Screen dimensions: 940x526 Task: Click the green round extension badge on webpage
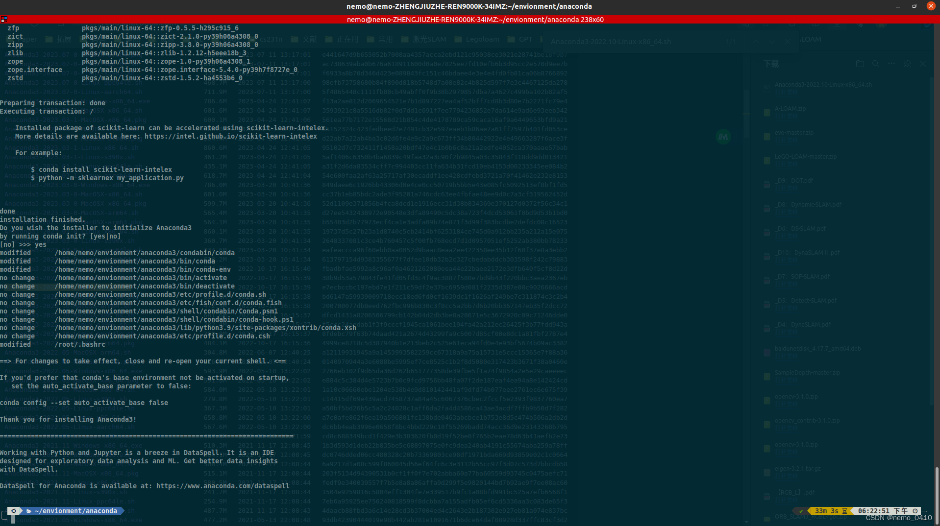coord(723,137)
